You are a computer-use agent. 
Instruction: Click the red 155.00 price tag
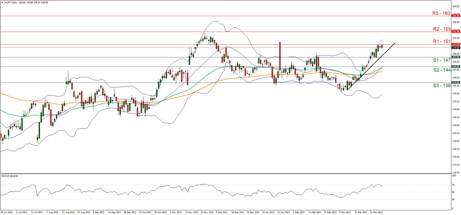[456, 32]
